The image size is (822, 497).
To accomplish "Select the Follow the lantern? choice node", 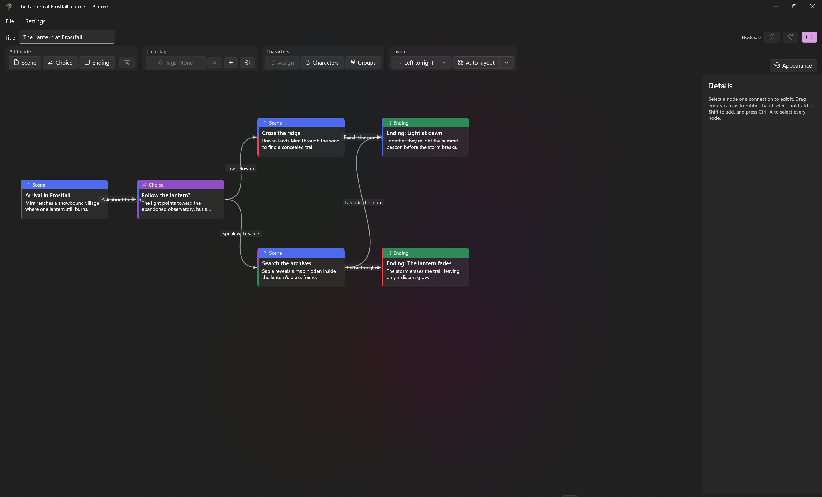I will pyautogui.click(x=180, y=199).
